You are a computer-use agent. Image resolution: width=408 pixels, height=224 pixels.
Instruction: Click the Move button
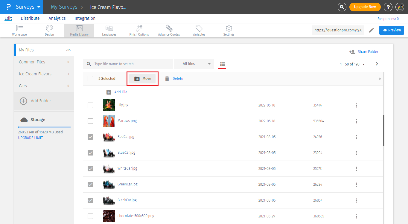pos(142,79)
